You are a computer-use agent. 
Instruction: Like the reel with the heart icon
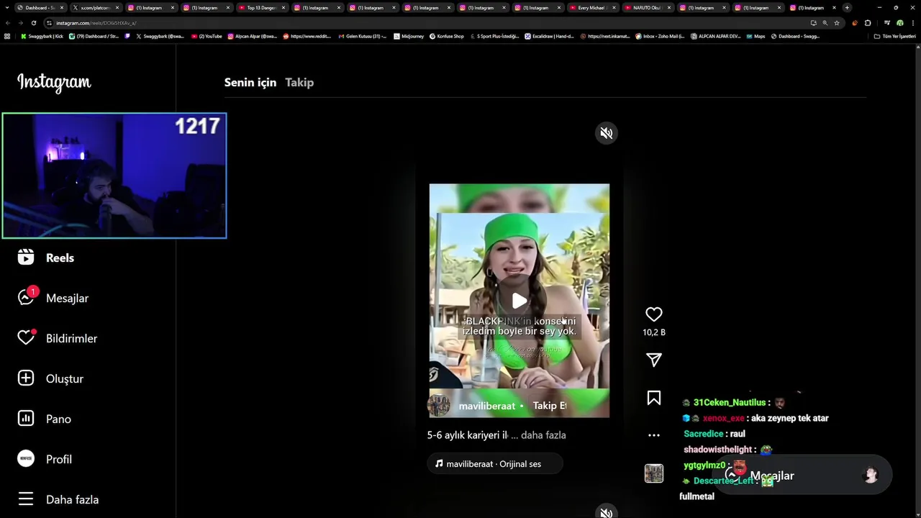[654, 314]
